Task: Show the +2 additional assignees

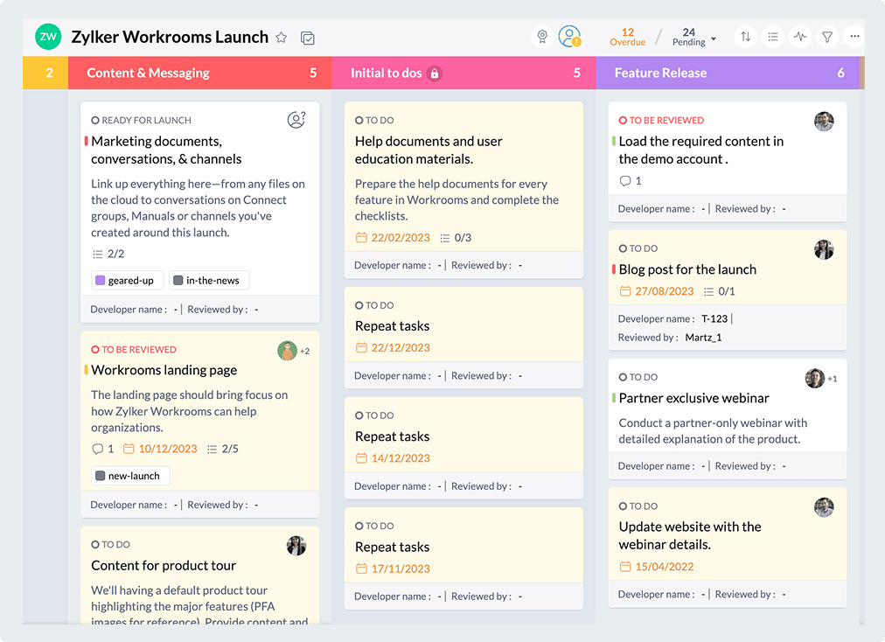Action: [x=305, y=352]
